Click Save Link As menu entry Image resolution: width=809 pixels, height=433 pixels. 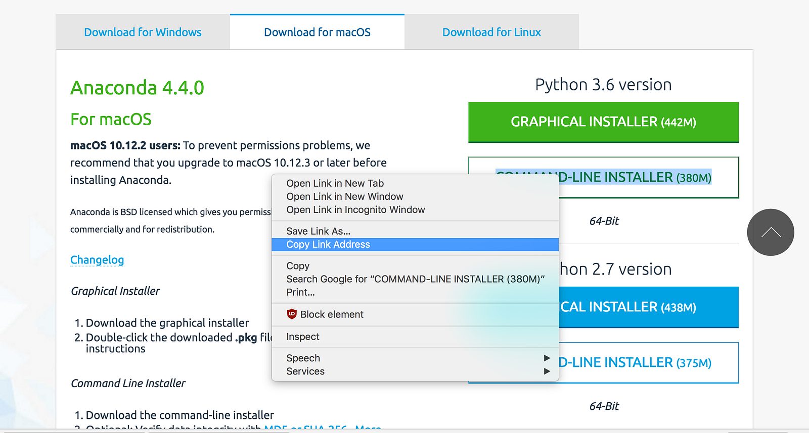(318, 231)
